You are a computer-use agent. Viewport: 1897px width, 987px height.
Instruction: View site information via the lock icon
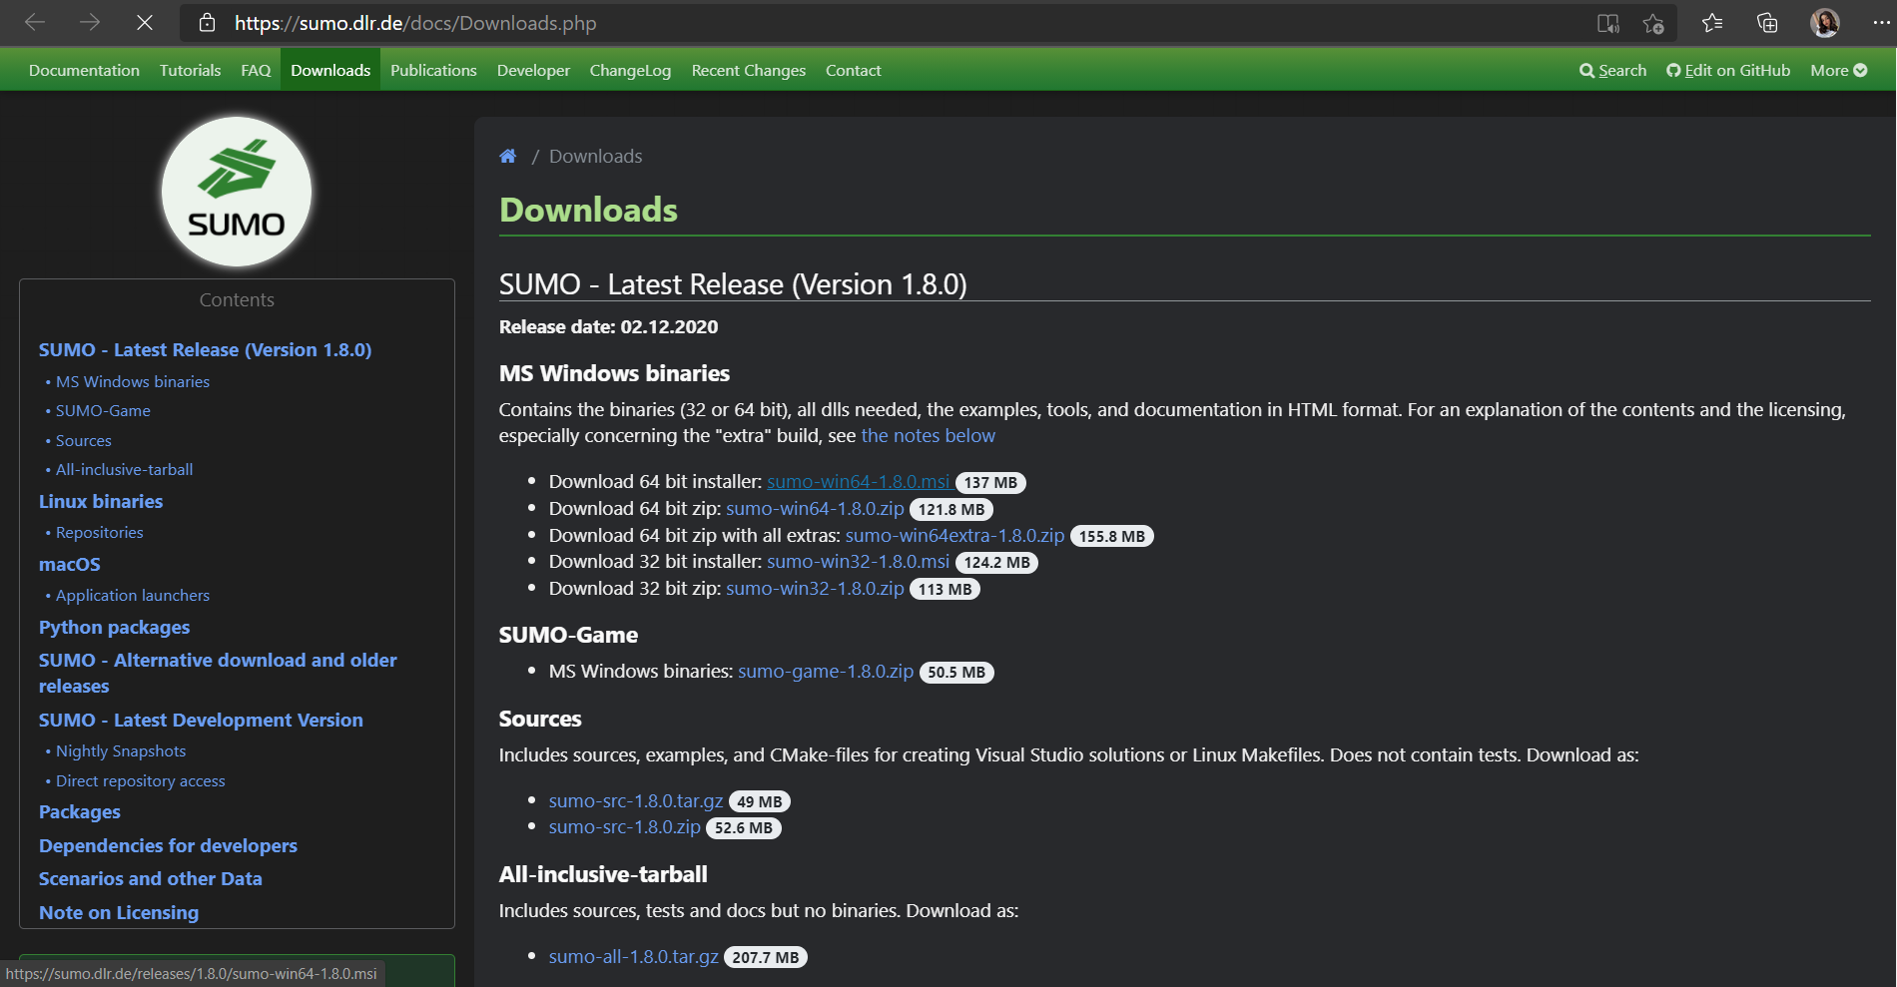pos(208,22)
